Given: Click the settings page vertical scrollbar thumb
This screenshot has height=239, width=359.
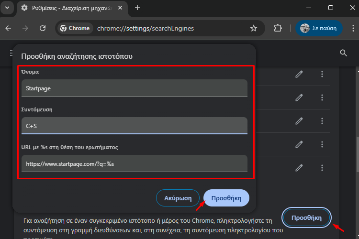Looking at the screenshot, I should tap(358, 154).
